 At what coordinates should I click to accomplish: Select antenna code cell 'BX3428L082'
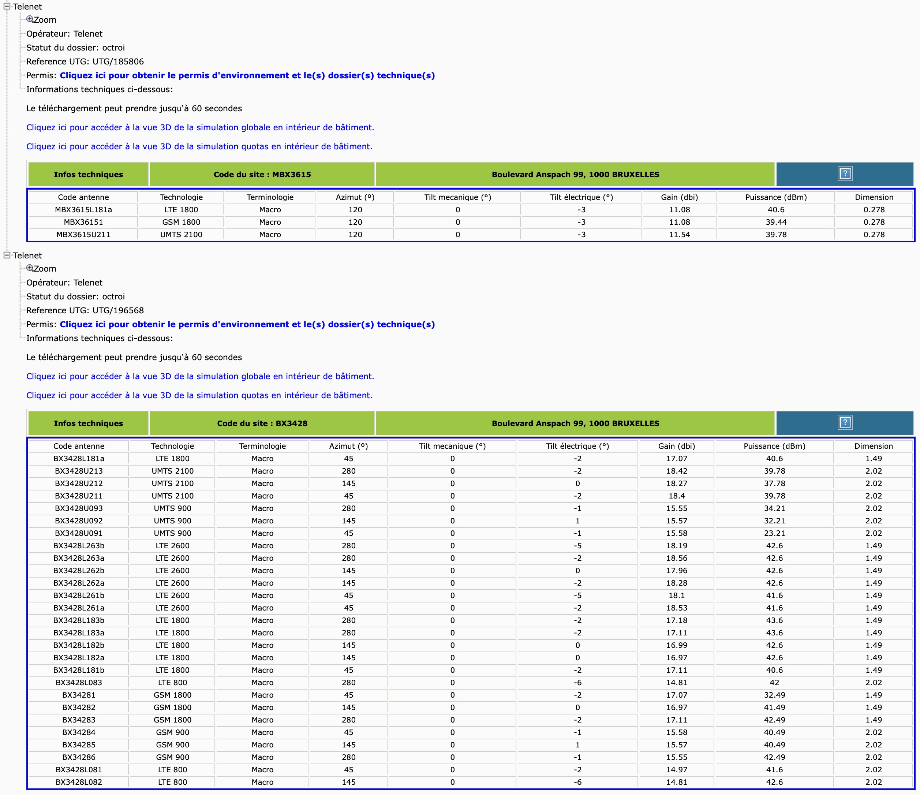(79, 782)
